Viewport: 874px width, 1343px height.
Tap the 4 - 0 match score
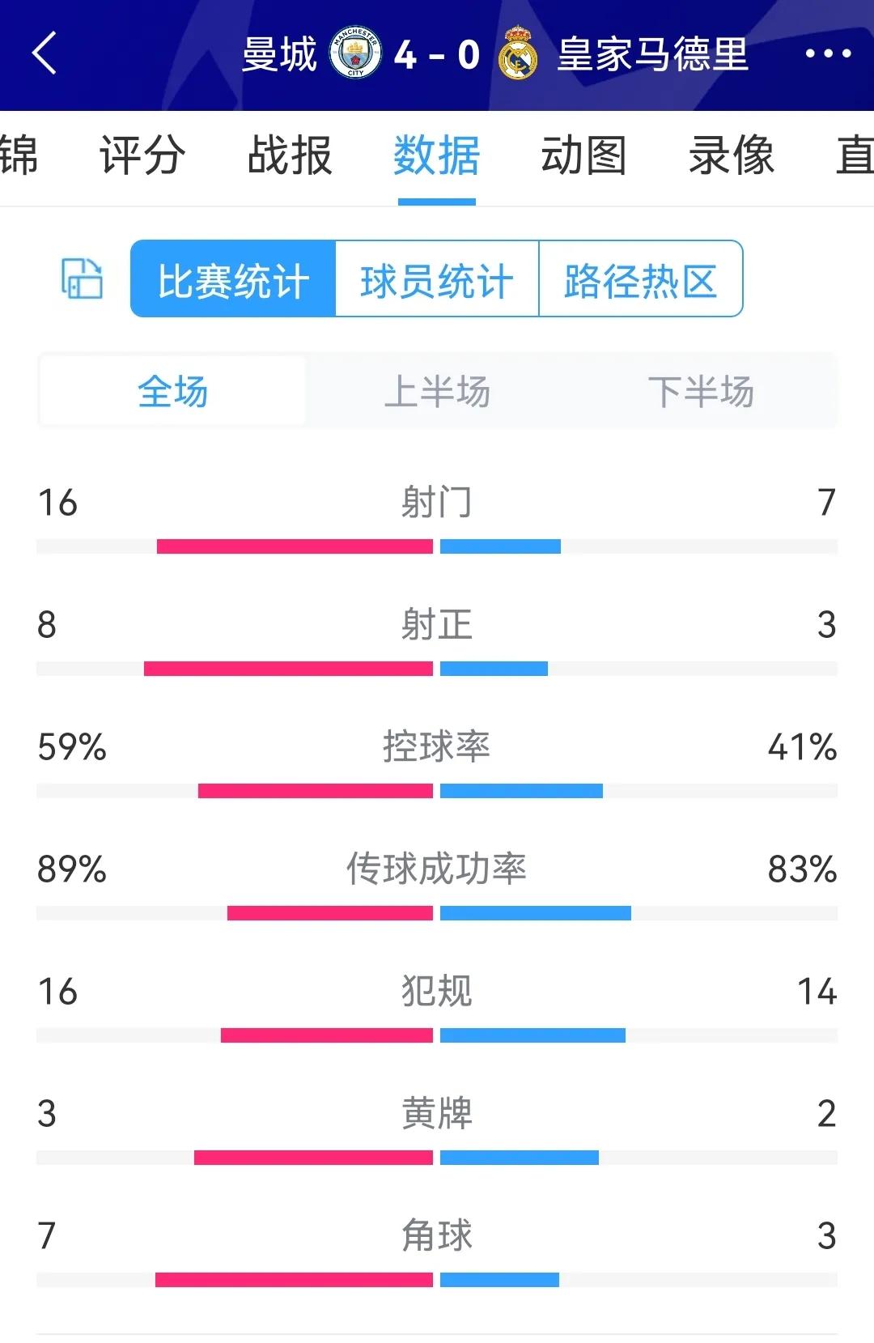pos(437,54)
